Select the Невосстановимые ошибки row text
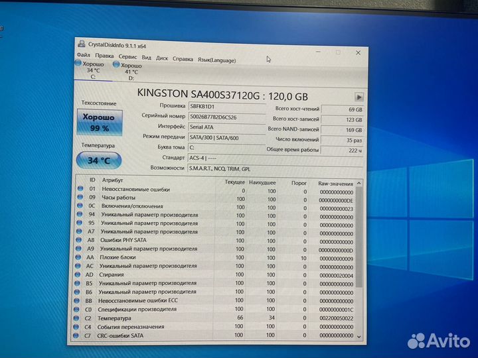Viewport: 478px width, 358px height. click(x=135, y=190)
